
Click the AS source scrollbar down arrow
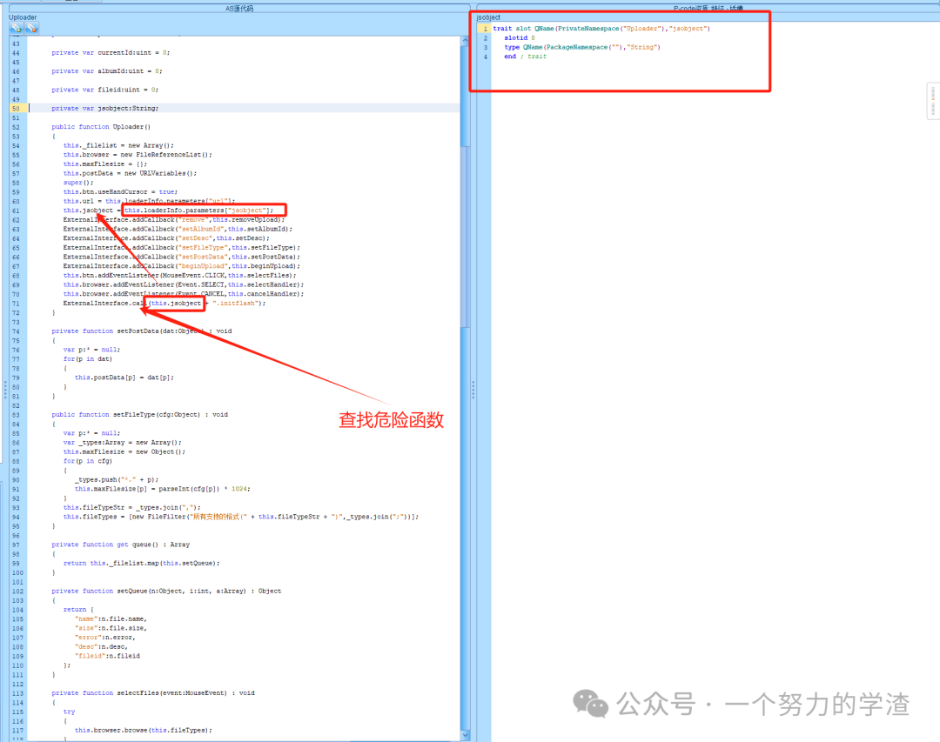coord(465,734)
